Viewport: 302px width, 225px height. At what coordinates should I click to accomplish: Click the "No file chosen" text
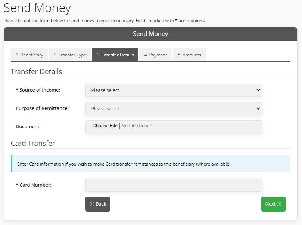click(137, 126)
